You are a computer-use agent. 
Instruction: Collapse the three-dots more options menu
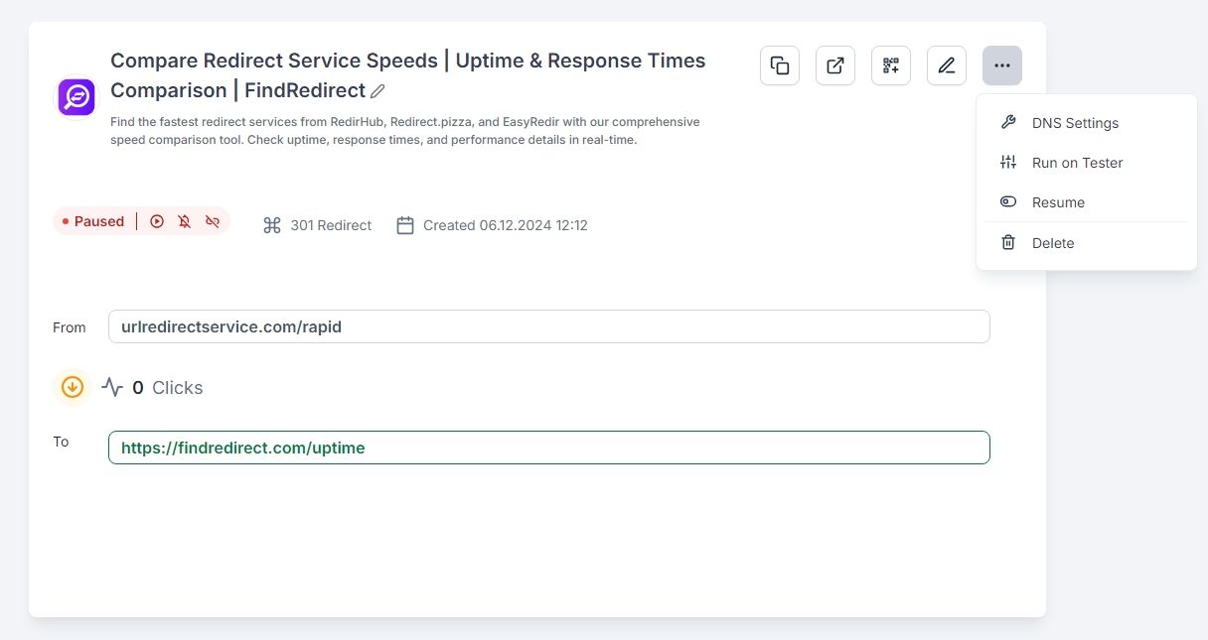pyautogui.click(x=1002, y=66)
